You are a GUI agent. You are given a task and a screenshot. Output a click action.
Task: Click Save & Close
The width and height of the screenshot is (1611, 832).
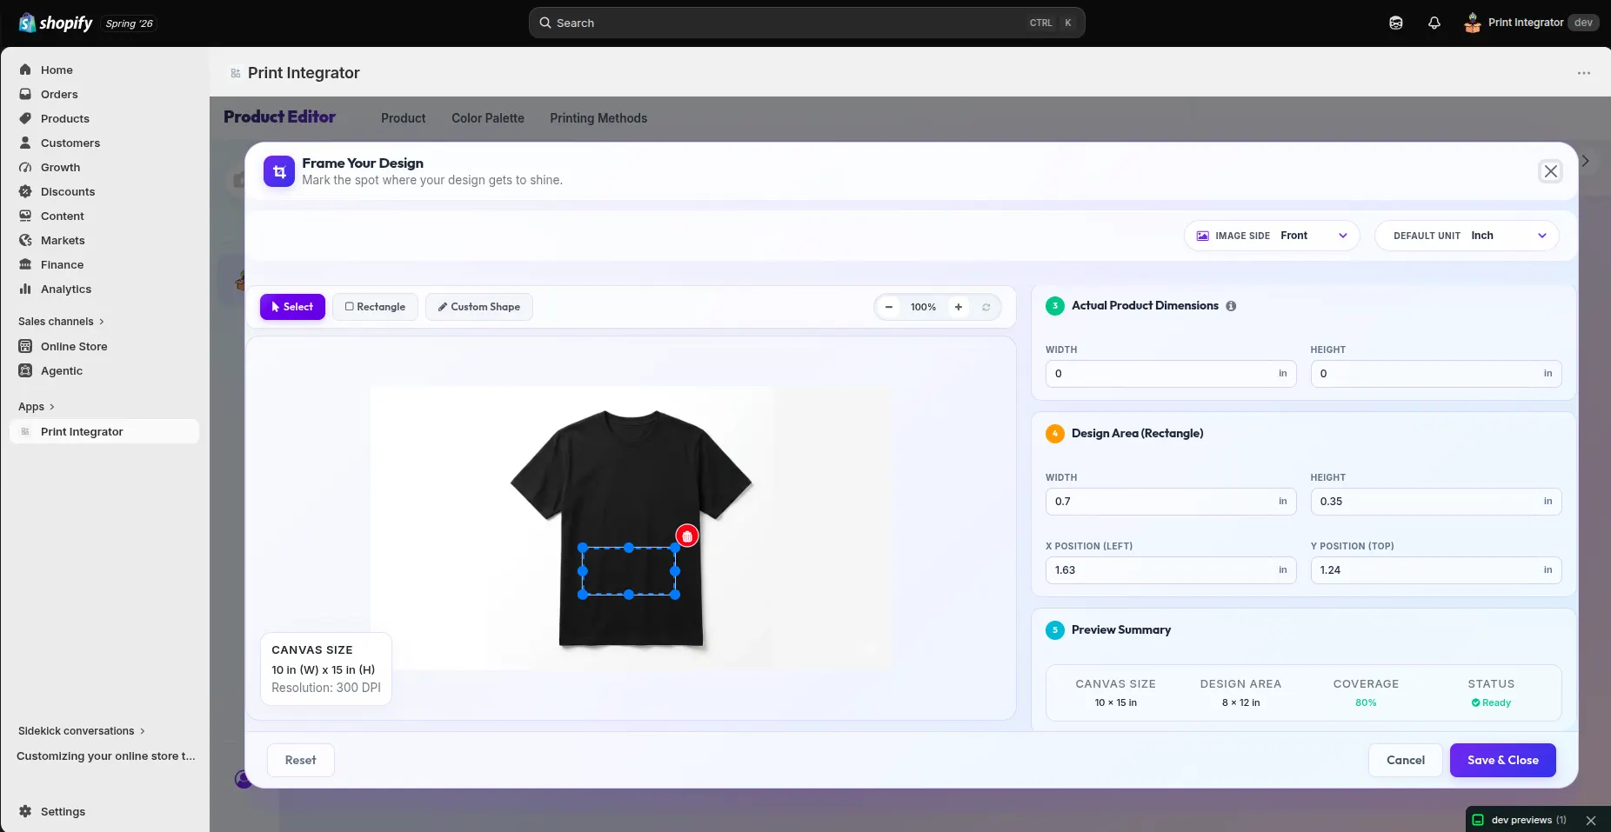(x=1502, y=760)
